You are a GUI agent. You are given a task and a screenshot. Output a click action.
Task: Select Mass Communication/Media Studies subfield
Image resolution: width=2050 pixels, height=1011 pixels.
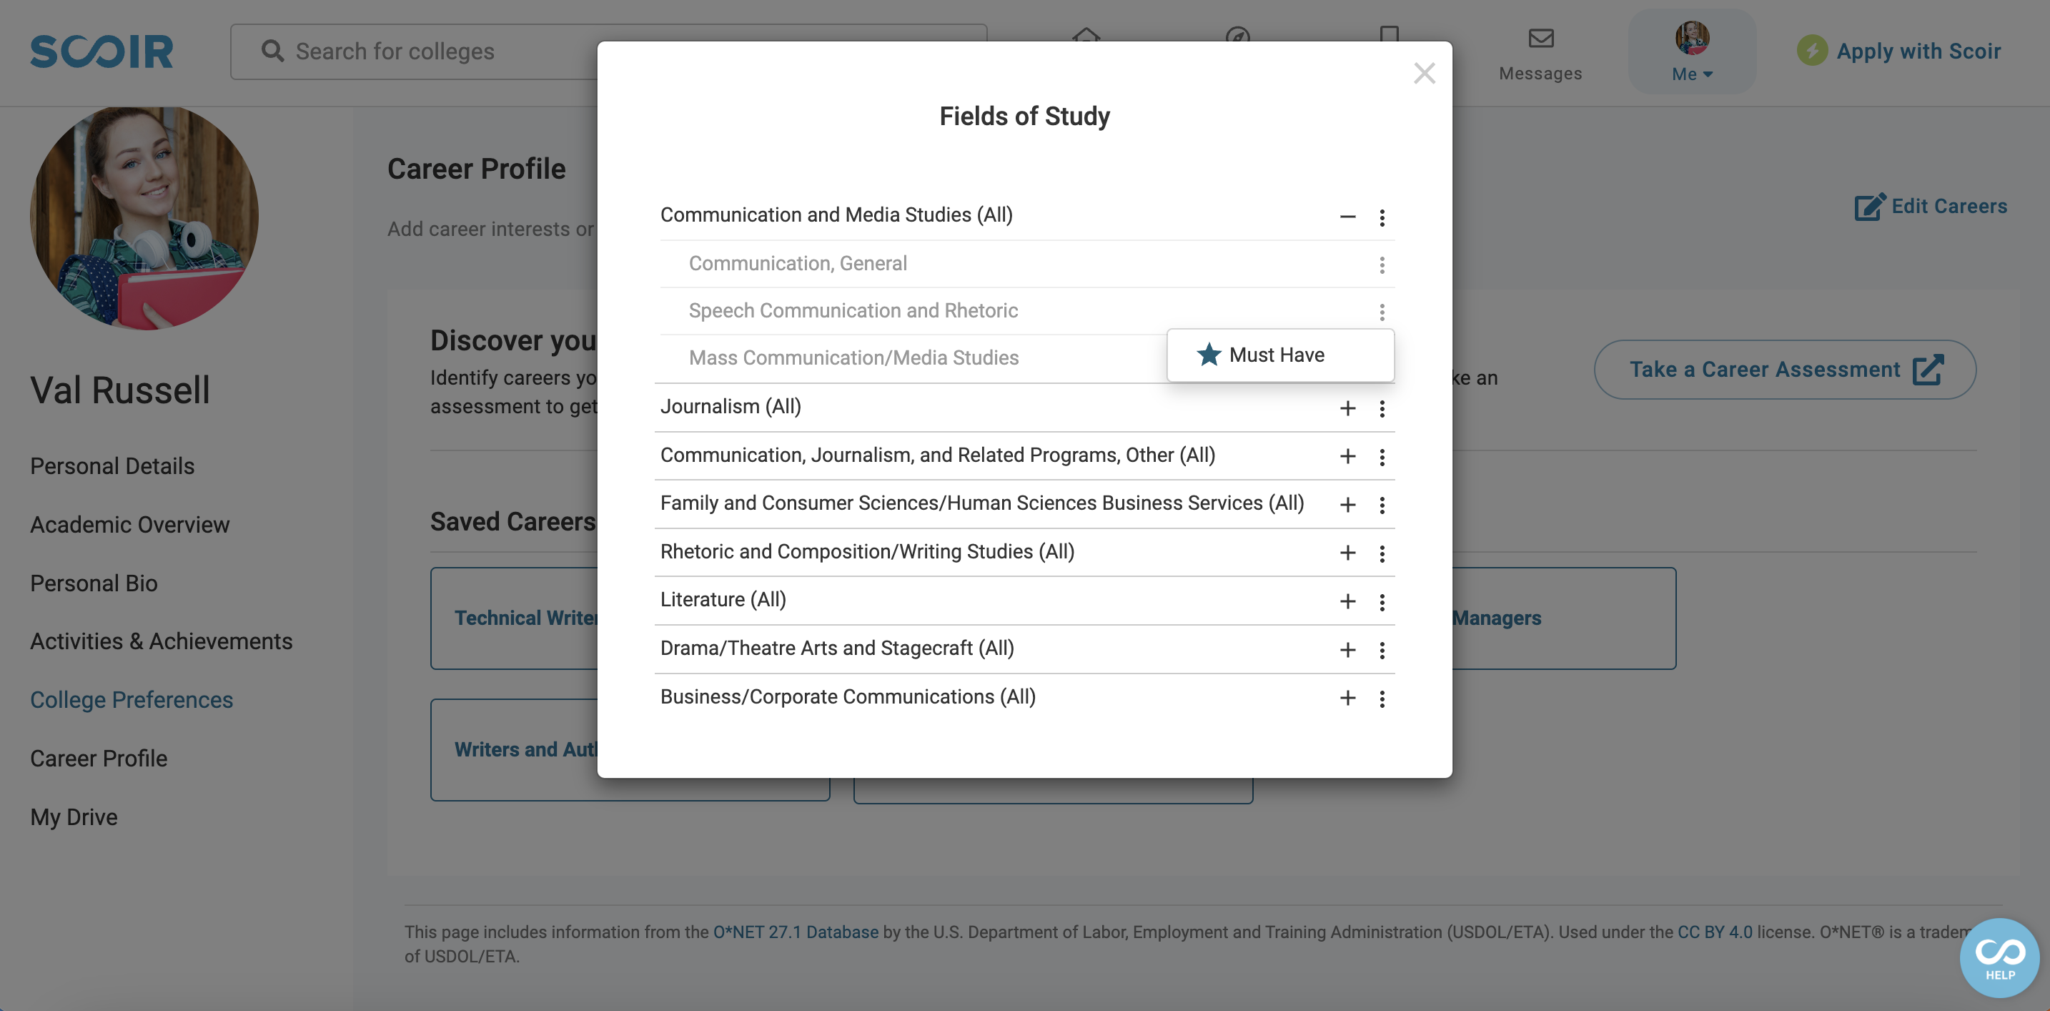(853, 357)
